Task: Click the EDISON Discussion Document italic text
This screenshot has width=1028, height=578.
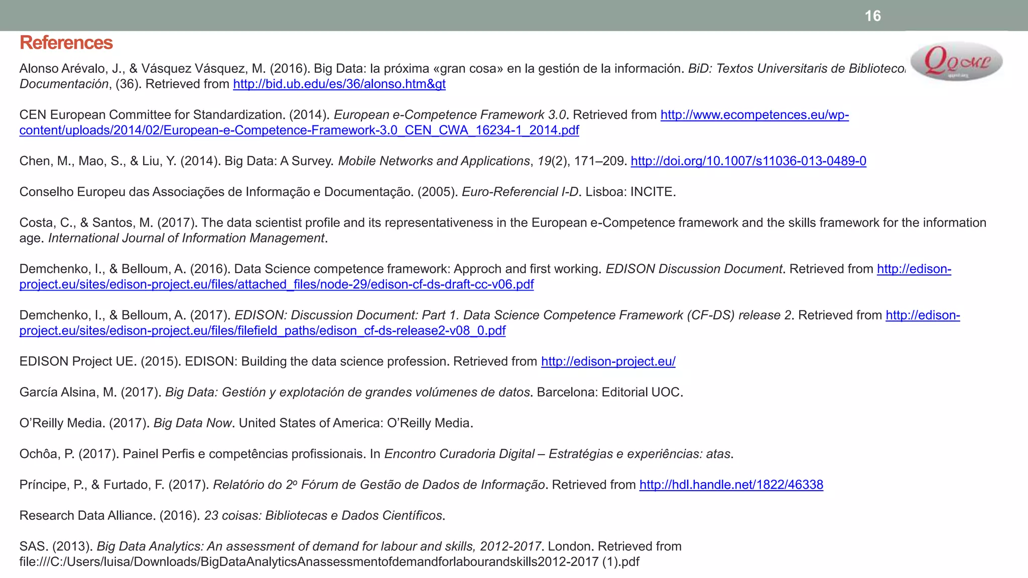Action: coord(694,269)
